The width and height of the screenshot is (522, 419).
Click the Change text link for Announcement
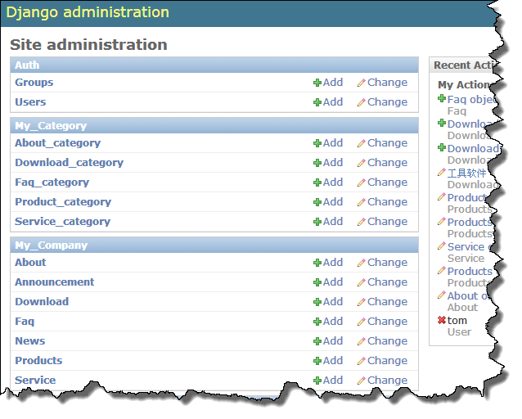387,282
